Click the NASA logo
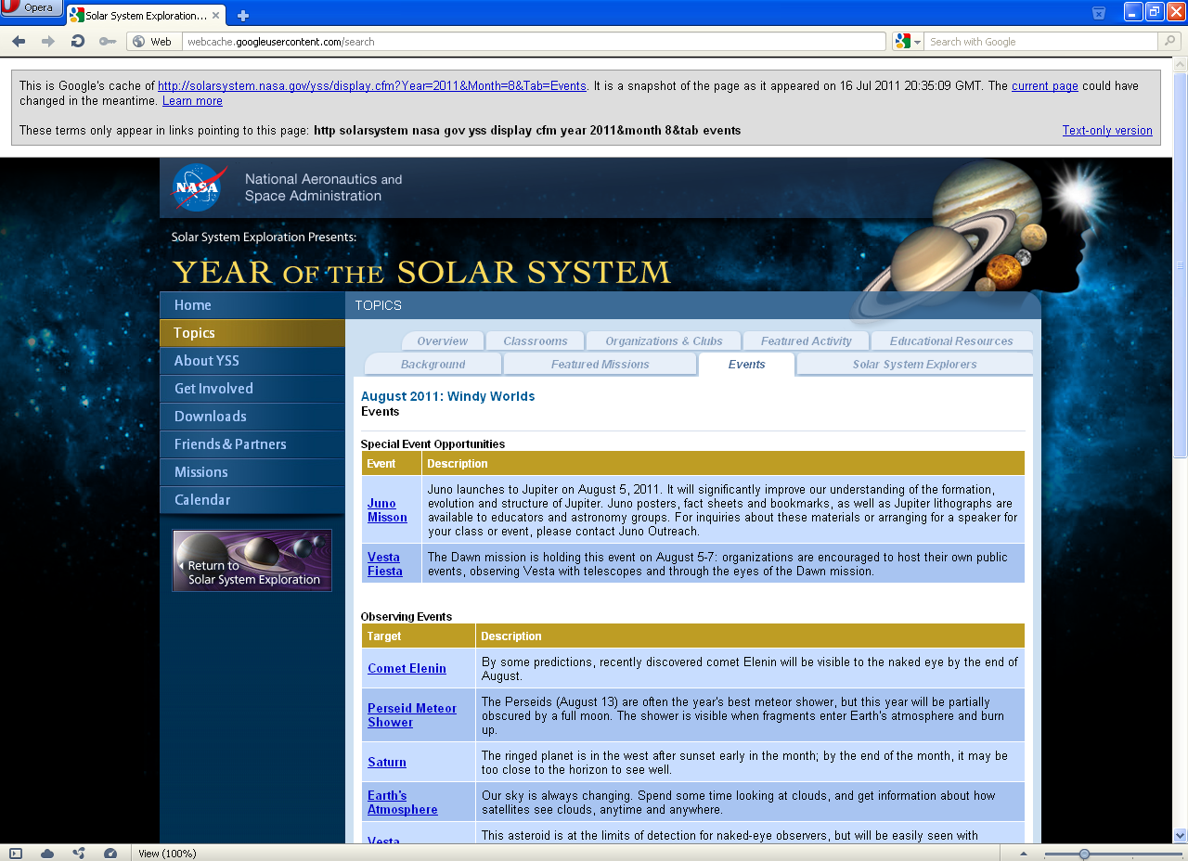 [x=200, y=187]
